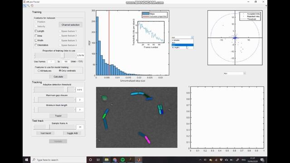Open Chrome from the taskbar
The image size is (290, 163).
click(x=115, y=160)
